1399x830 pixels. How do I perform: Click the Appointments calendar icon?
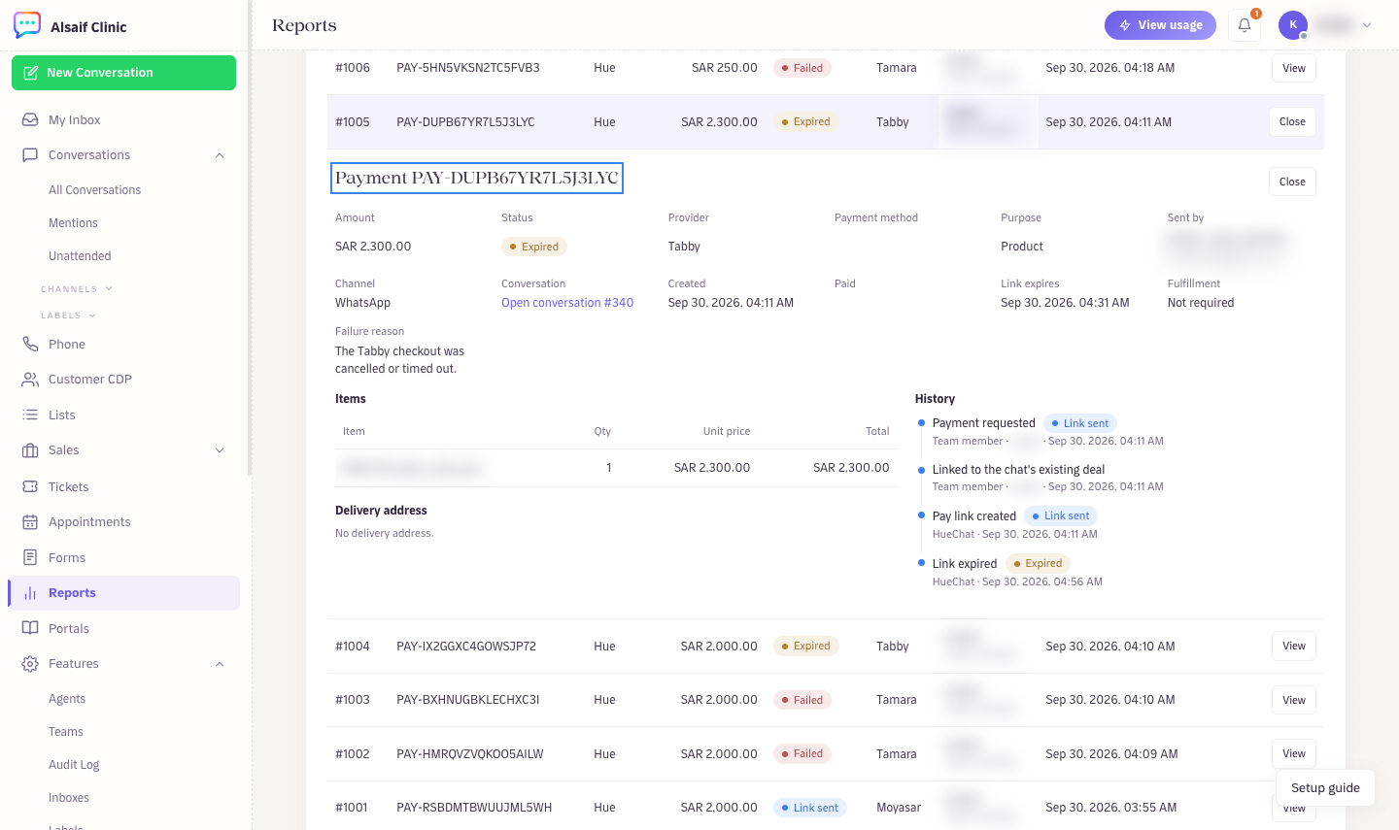[x=30, y=521]
